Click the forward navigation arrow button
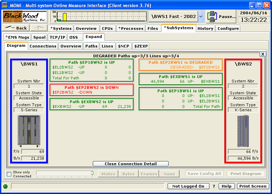This screenshot has height=194, width=272. click(39, 28)
